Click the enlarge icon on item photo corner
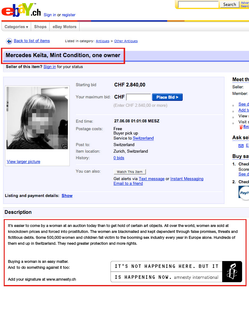This screenshot has width=249, height=310. click(64, 146)
